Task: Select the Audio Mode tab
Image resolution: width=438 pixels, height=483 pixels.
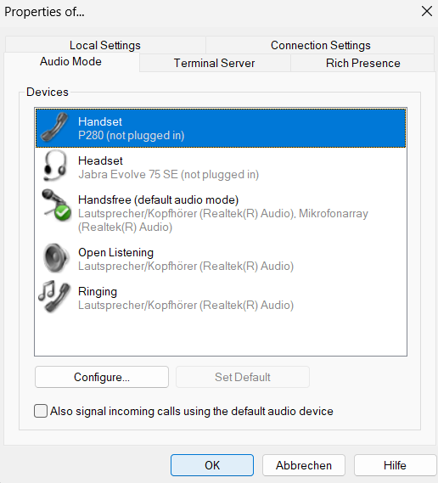Action: pyautogui.click(x=70, y=62)
